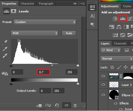This screenshot has height=111, width=133.
Task: Select the black point eyedropper
Action: [x=5, y=42]
